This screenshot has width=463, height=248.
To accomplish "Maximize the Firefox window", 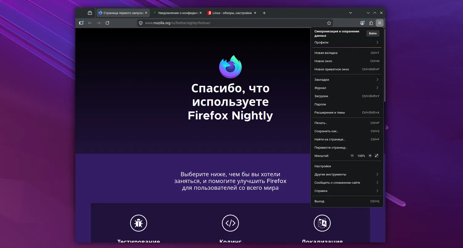I will click(x=375, y=13).
